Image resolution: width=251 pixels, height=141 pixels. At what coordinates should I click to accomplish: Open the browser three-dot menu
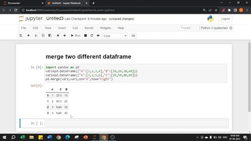247,10
